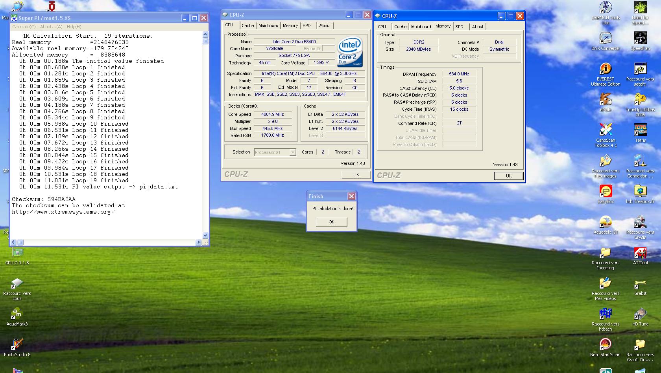Open Help(H) menu in Super PI
This screenshot has width=661, height=373.
coord(74,27)
